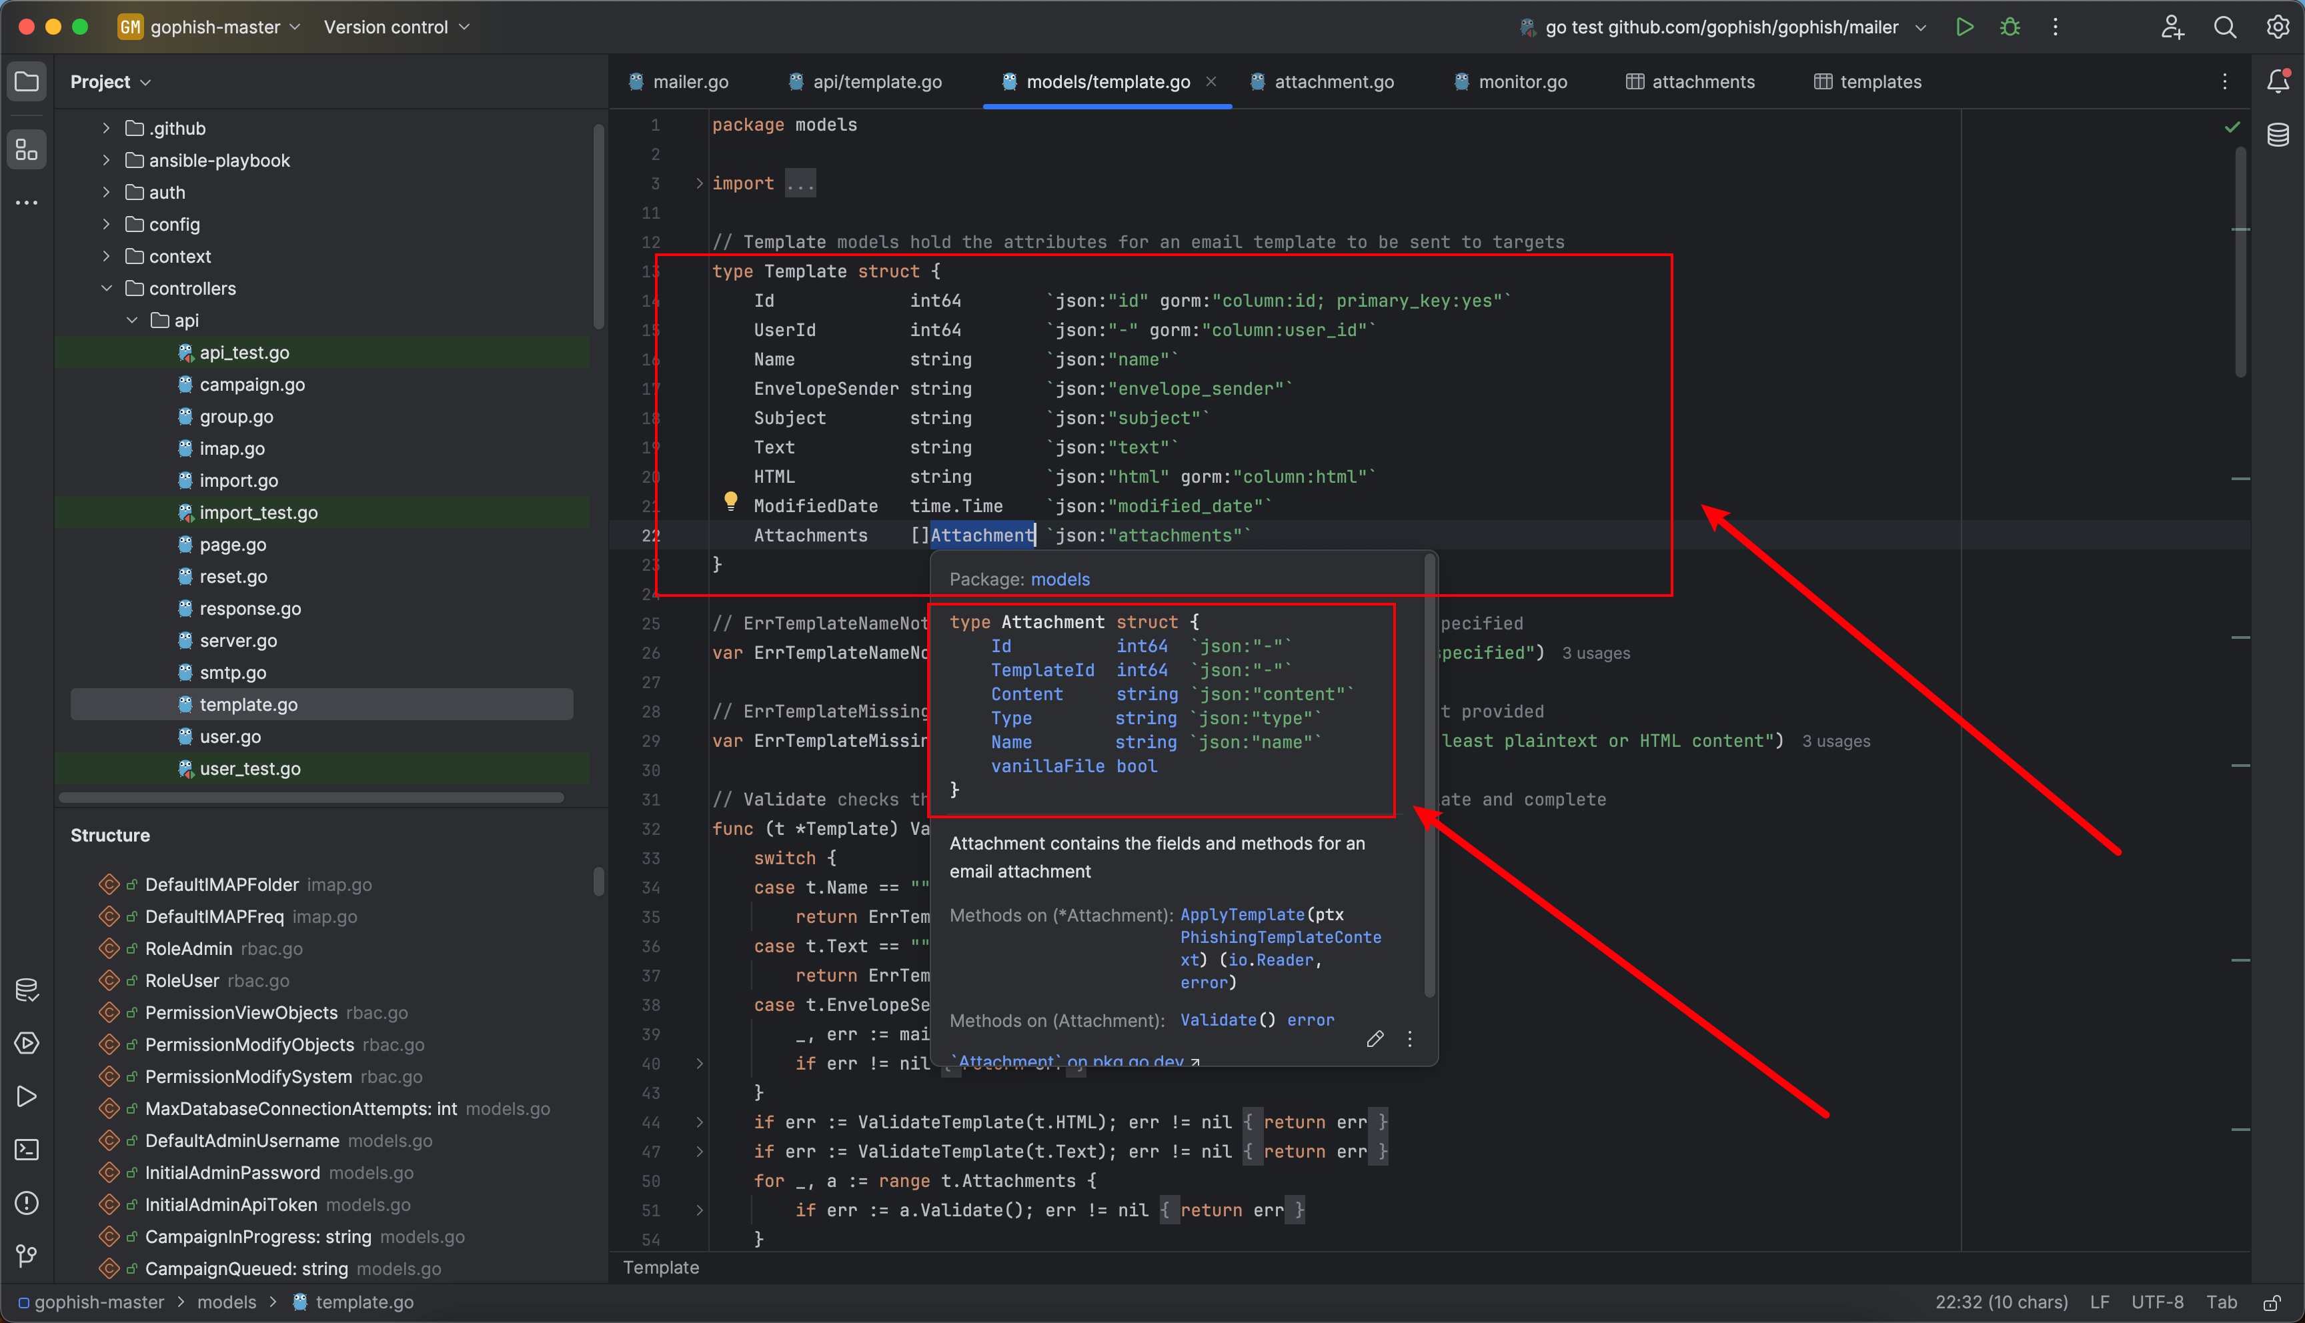The height and width of the screenshot is (1323, 2305).
Task: Open documentation popup more options
Action: tap(1409, 1038)
